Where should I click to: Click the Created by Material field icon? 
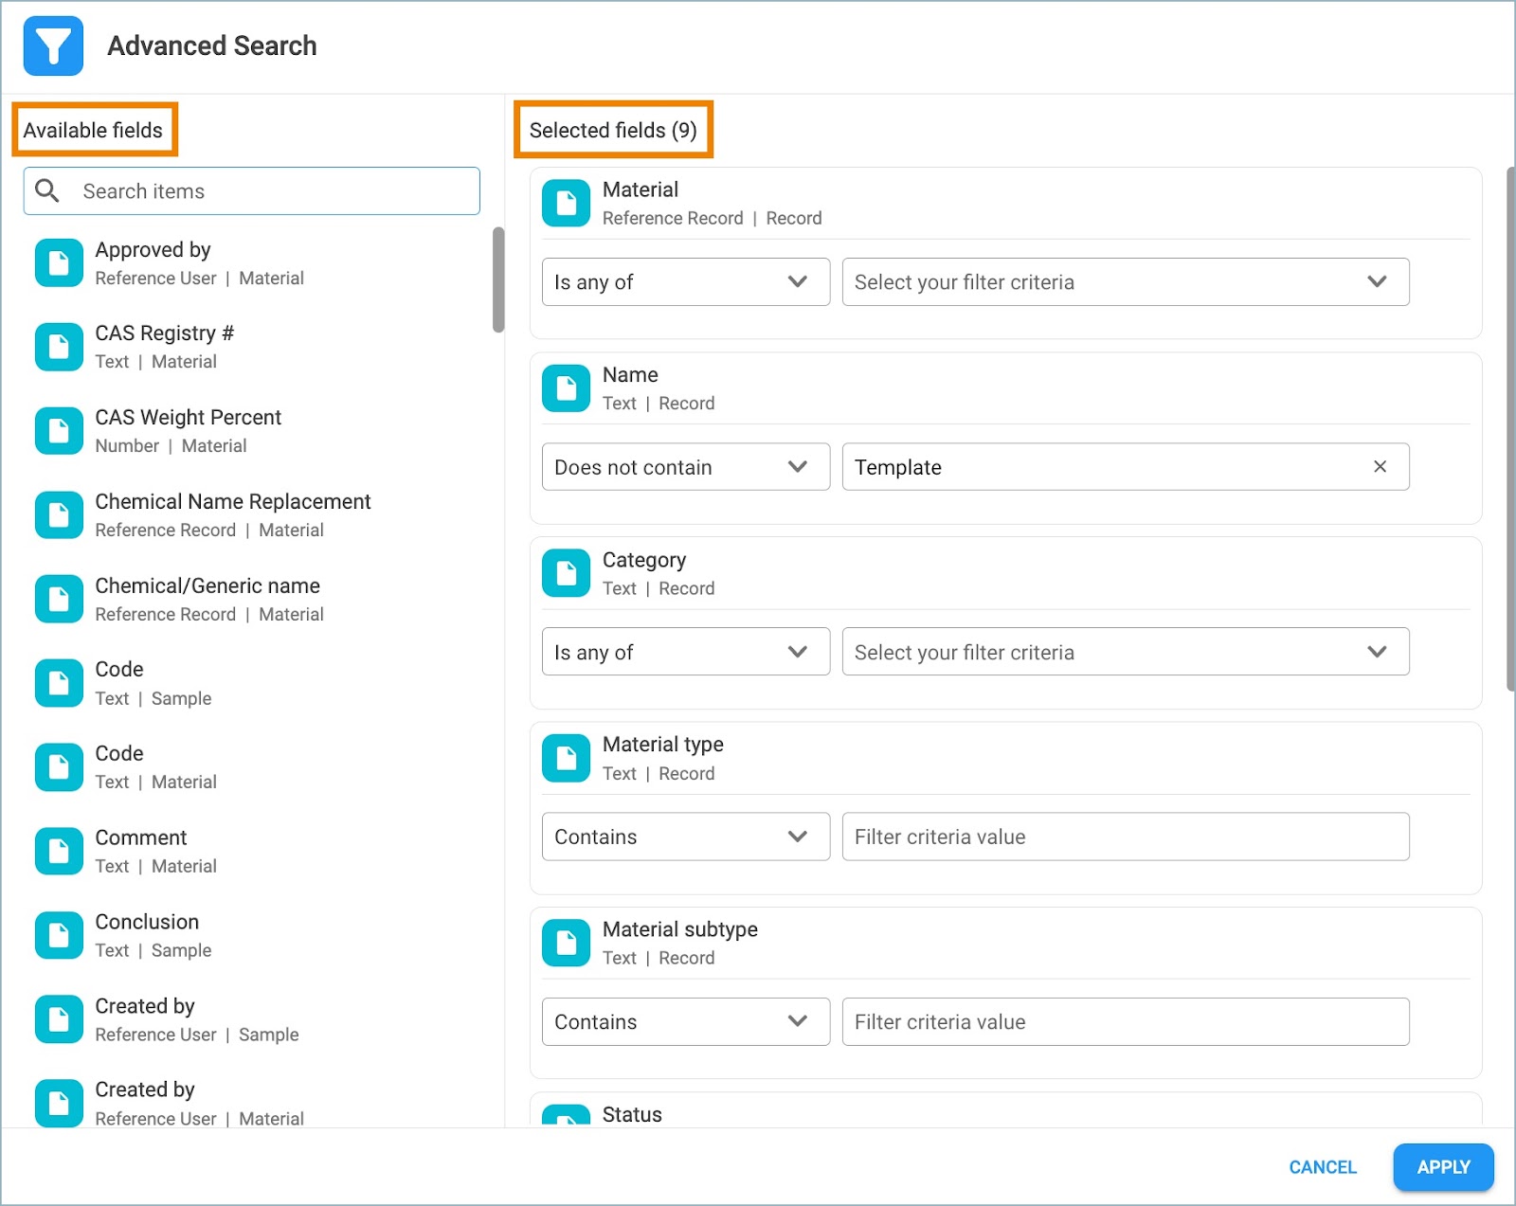59,1103
